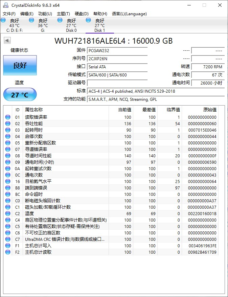
Task: Click the 临界值 column header
Action: 170,110
